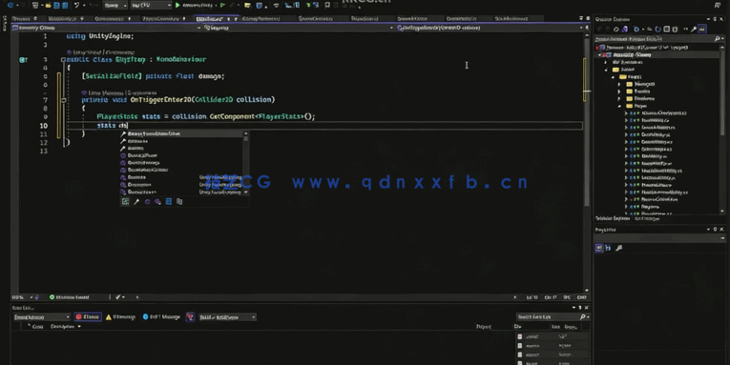This screenshot has width=730, height=365.
Task: Collapse the OnTriggerEnter2D method outlining toggle
Action: click(x=63, y=100)
